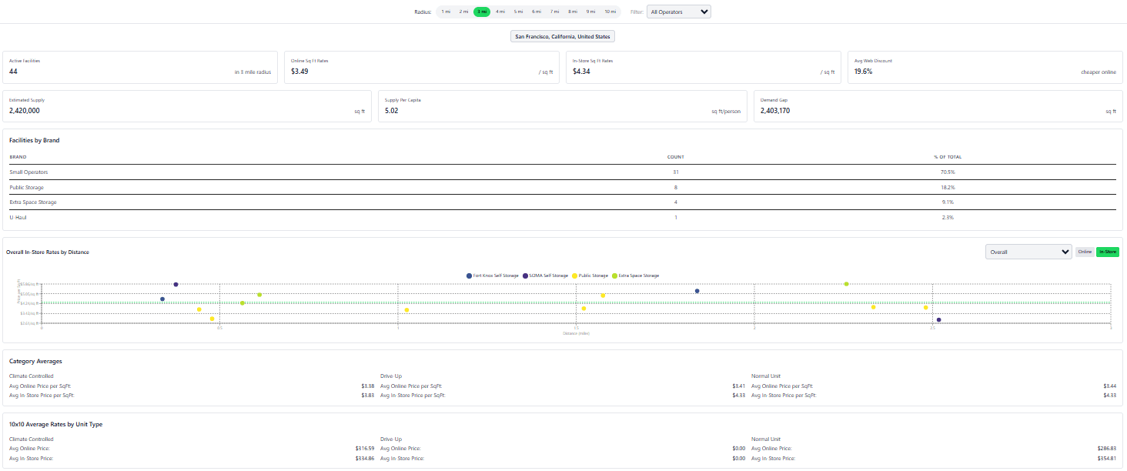
Task: Open the Public Storage brand link
Action: click(26, 187)
